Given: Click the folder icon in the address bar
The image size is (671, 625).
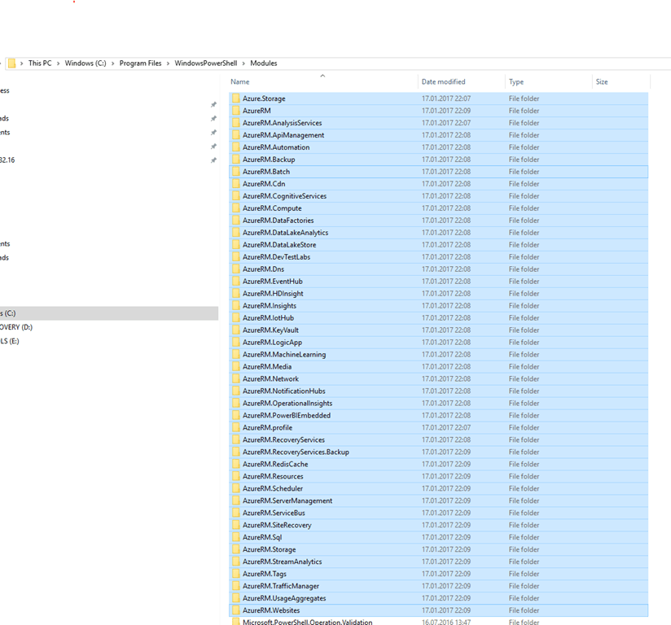Looking at the screenshot, I should tap(13, 63).
